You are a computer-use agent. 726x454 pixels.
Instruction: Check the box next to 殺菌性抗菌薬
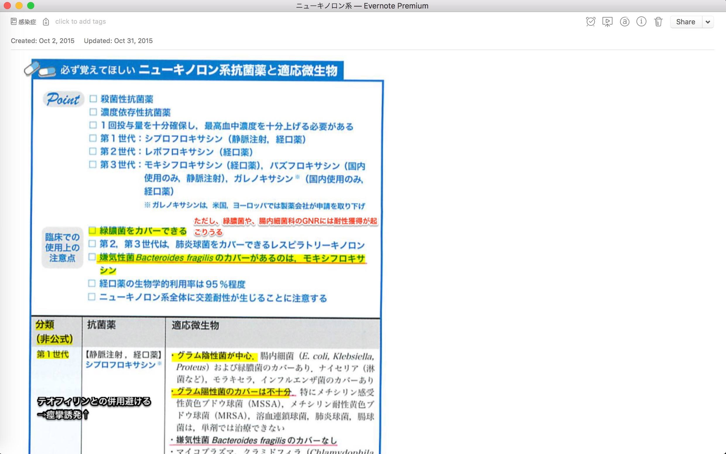[93, 98]
